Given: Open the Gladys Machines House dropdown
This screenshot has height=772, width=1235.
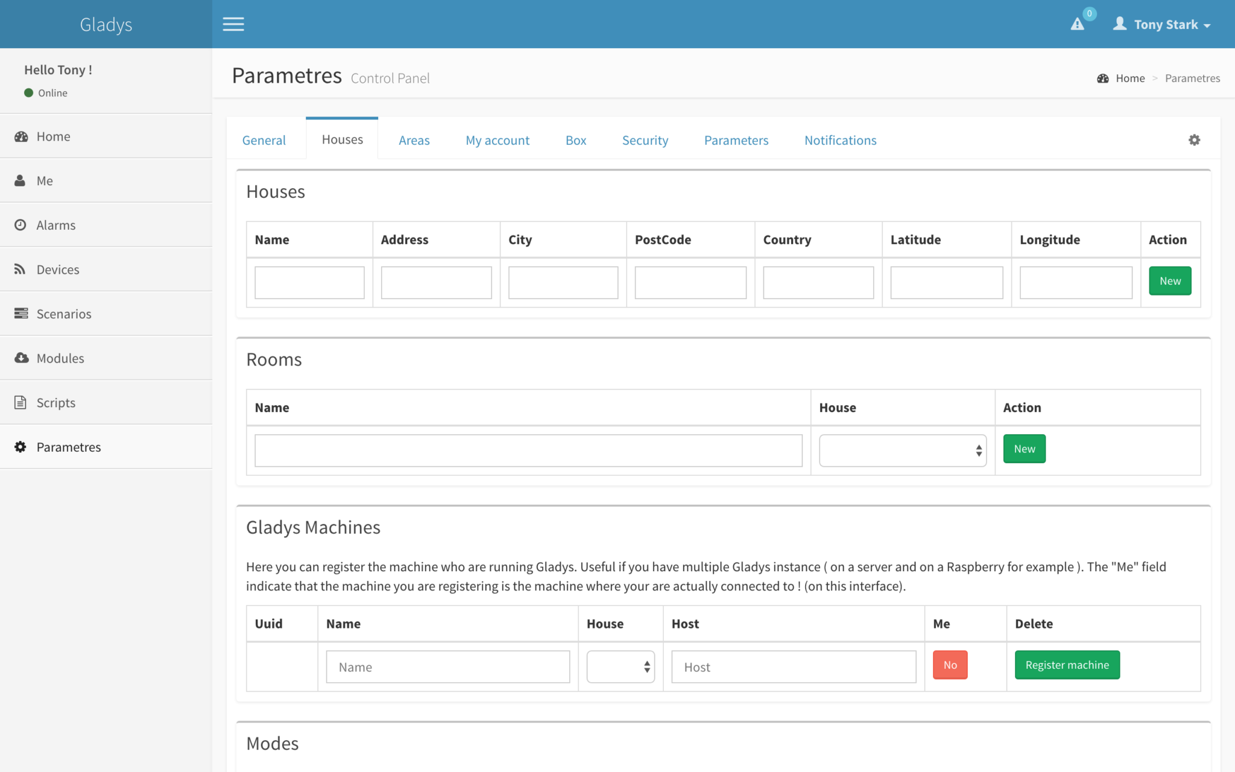Looking at the screenshot, I should [621, 666].
